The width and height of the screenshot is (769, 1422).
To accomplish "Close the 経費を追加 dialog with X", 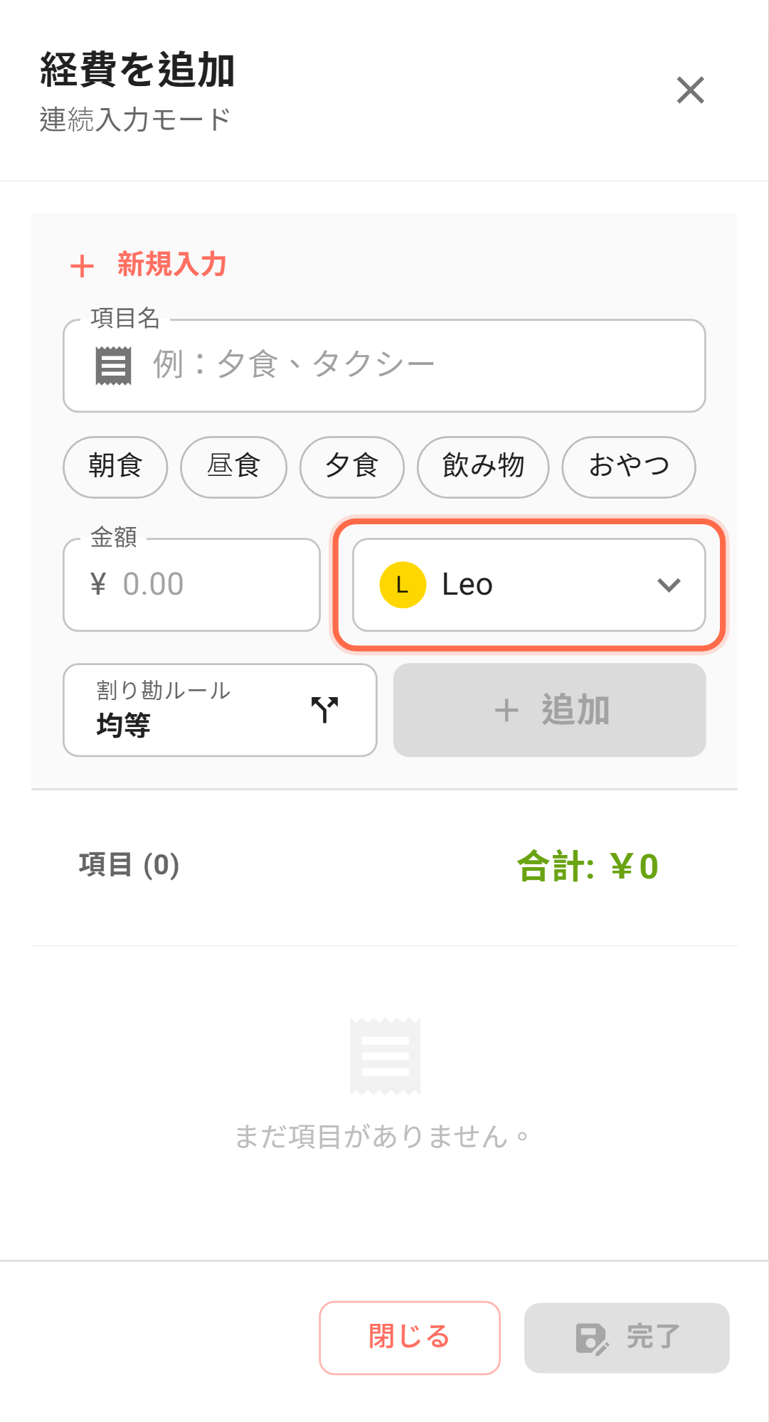I will (690, 90).
